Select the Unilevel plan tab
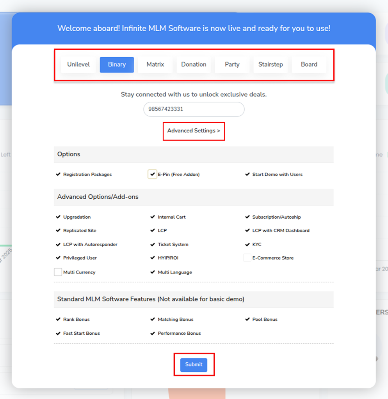The width and height of the screenshot is (388, 399). [78, 65]
